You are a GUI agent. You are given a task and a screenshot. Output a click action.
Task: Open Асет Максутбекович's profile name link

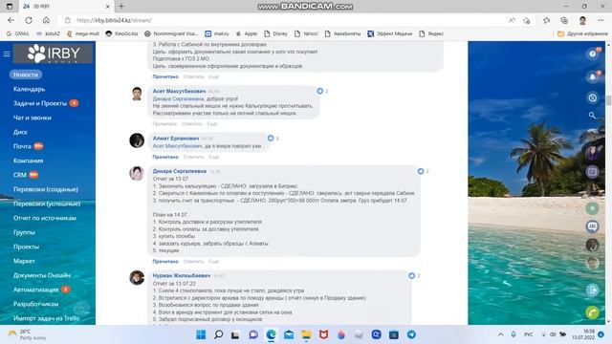click(x=179, y=91)
